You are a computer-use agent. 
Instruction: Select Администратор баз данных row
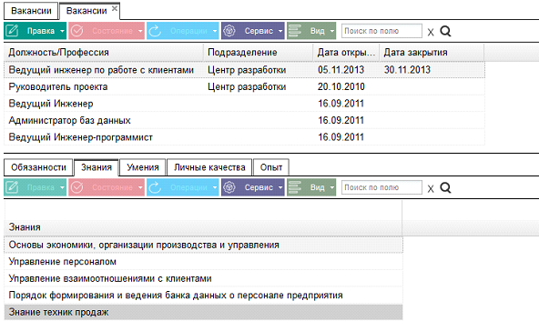click(x=244, y=121)
